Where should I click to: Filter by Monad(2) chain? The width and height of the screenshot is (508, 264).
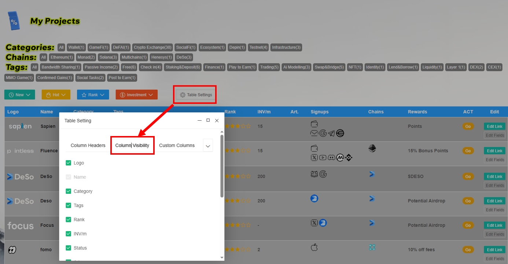coord(86,57)
